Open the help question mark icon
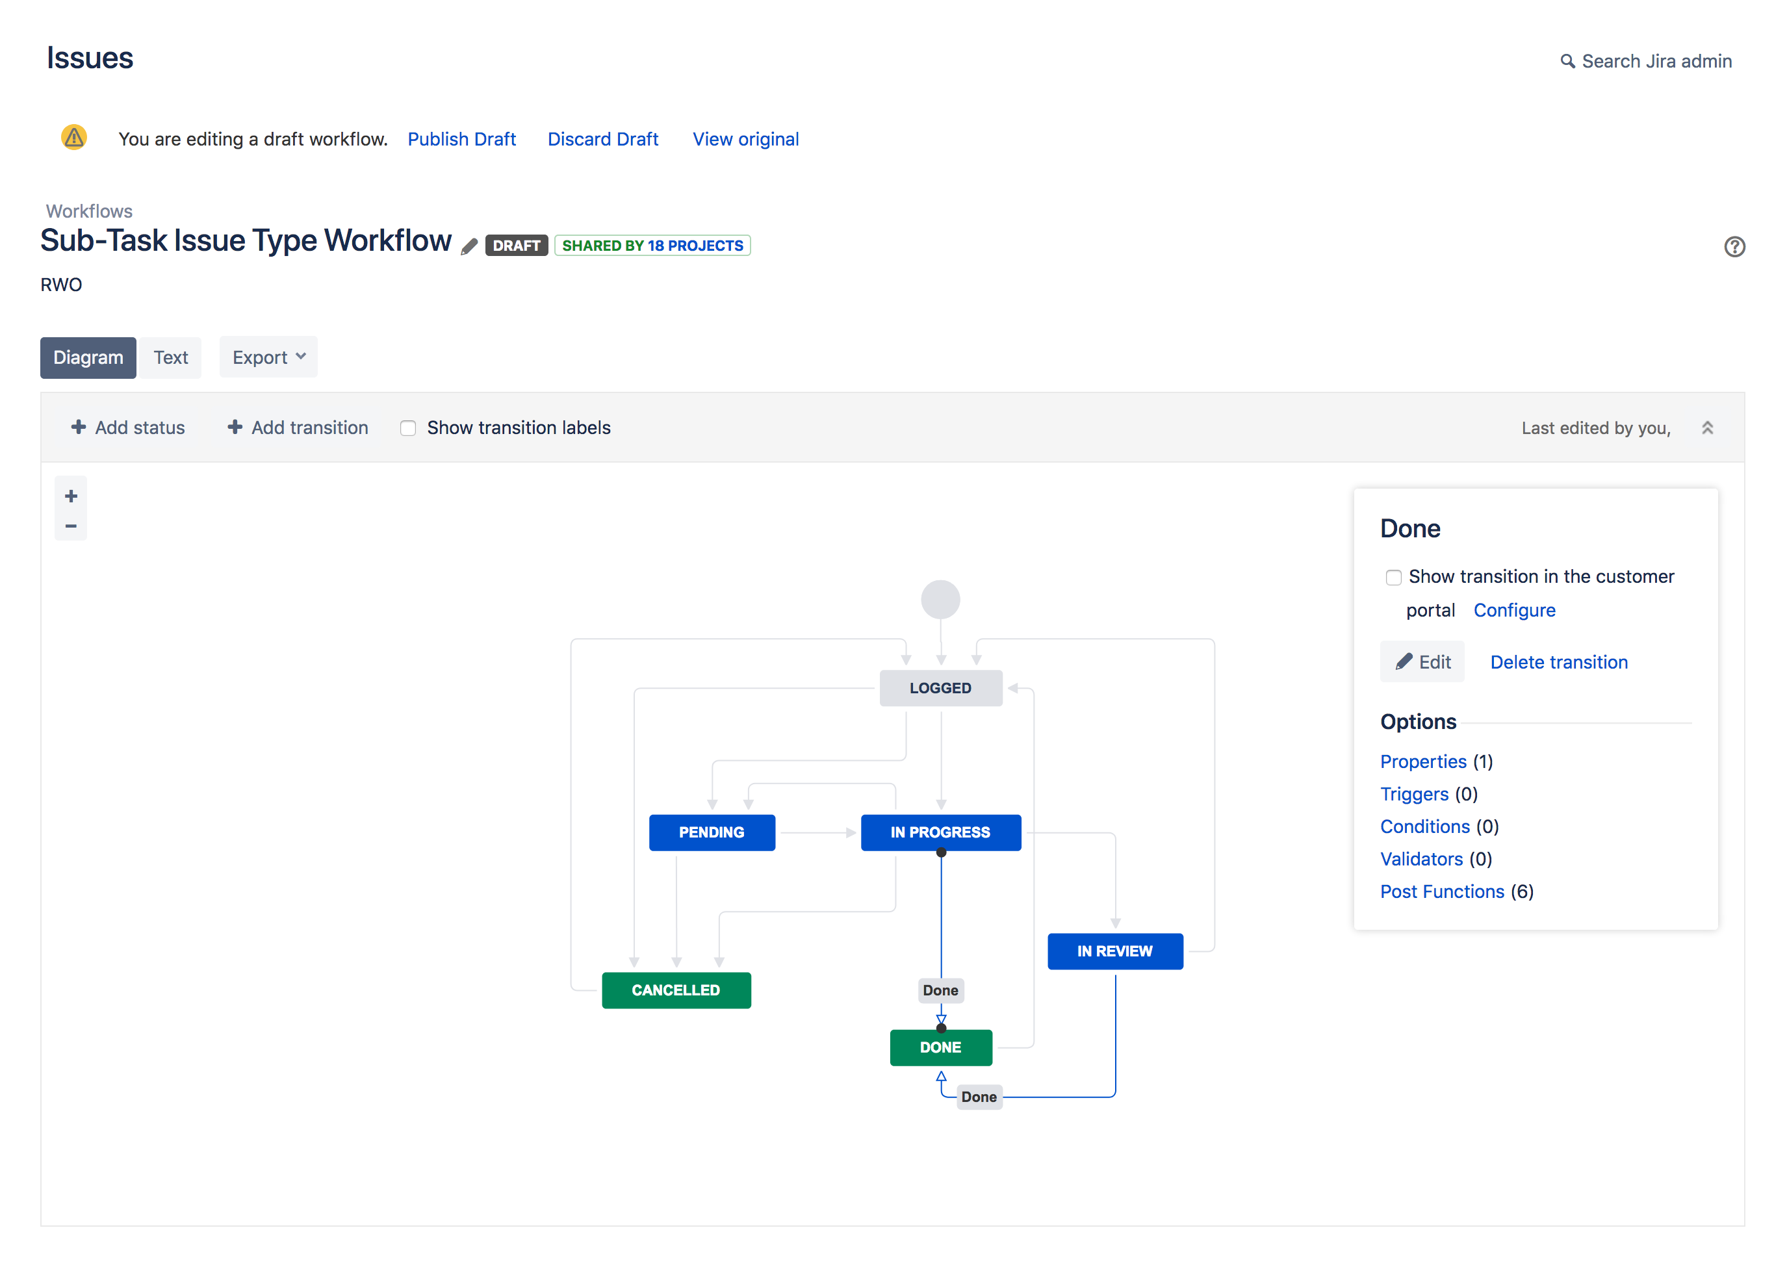 pyautogui.click(x=1734, y=246)
